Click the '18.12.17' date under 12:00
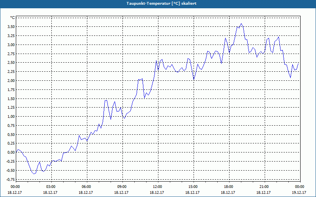316x197 pixels. pyautogui.click(x=157, y=192)
